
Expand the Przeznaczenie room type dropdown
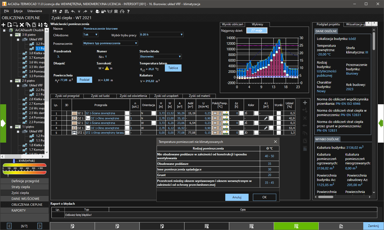110,43
